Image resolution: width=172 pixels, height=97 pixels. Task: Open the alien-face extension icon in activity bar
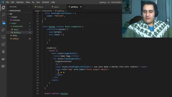[x=3, y=51]
